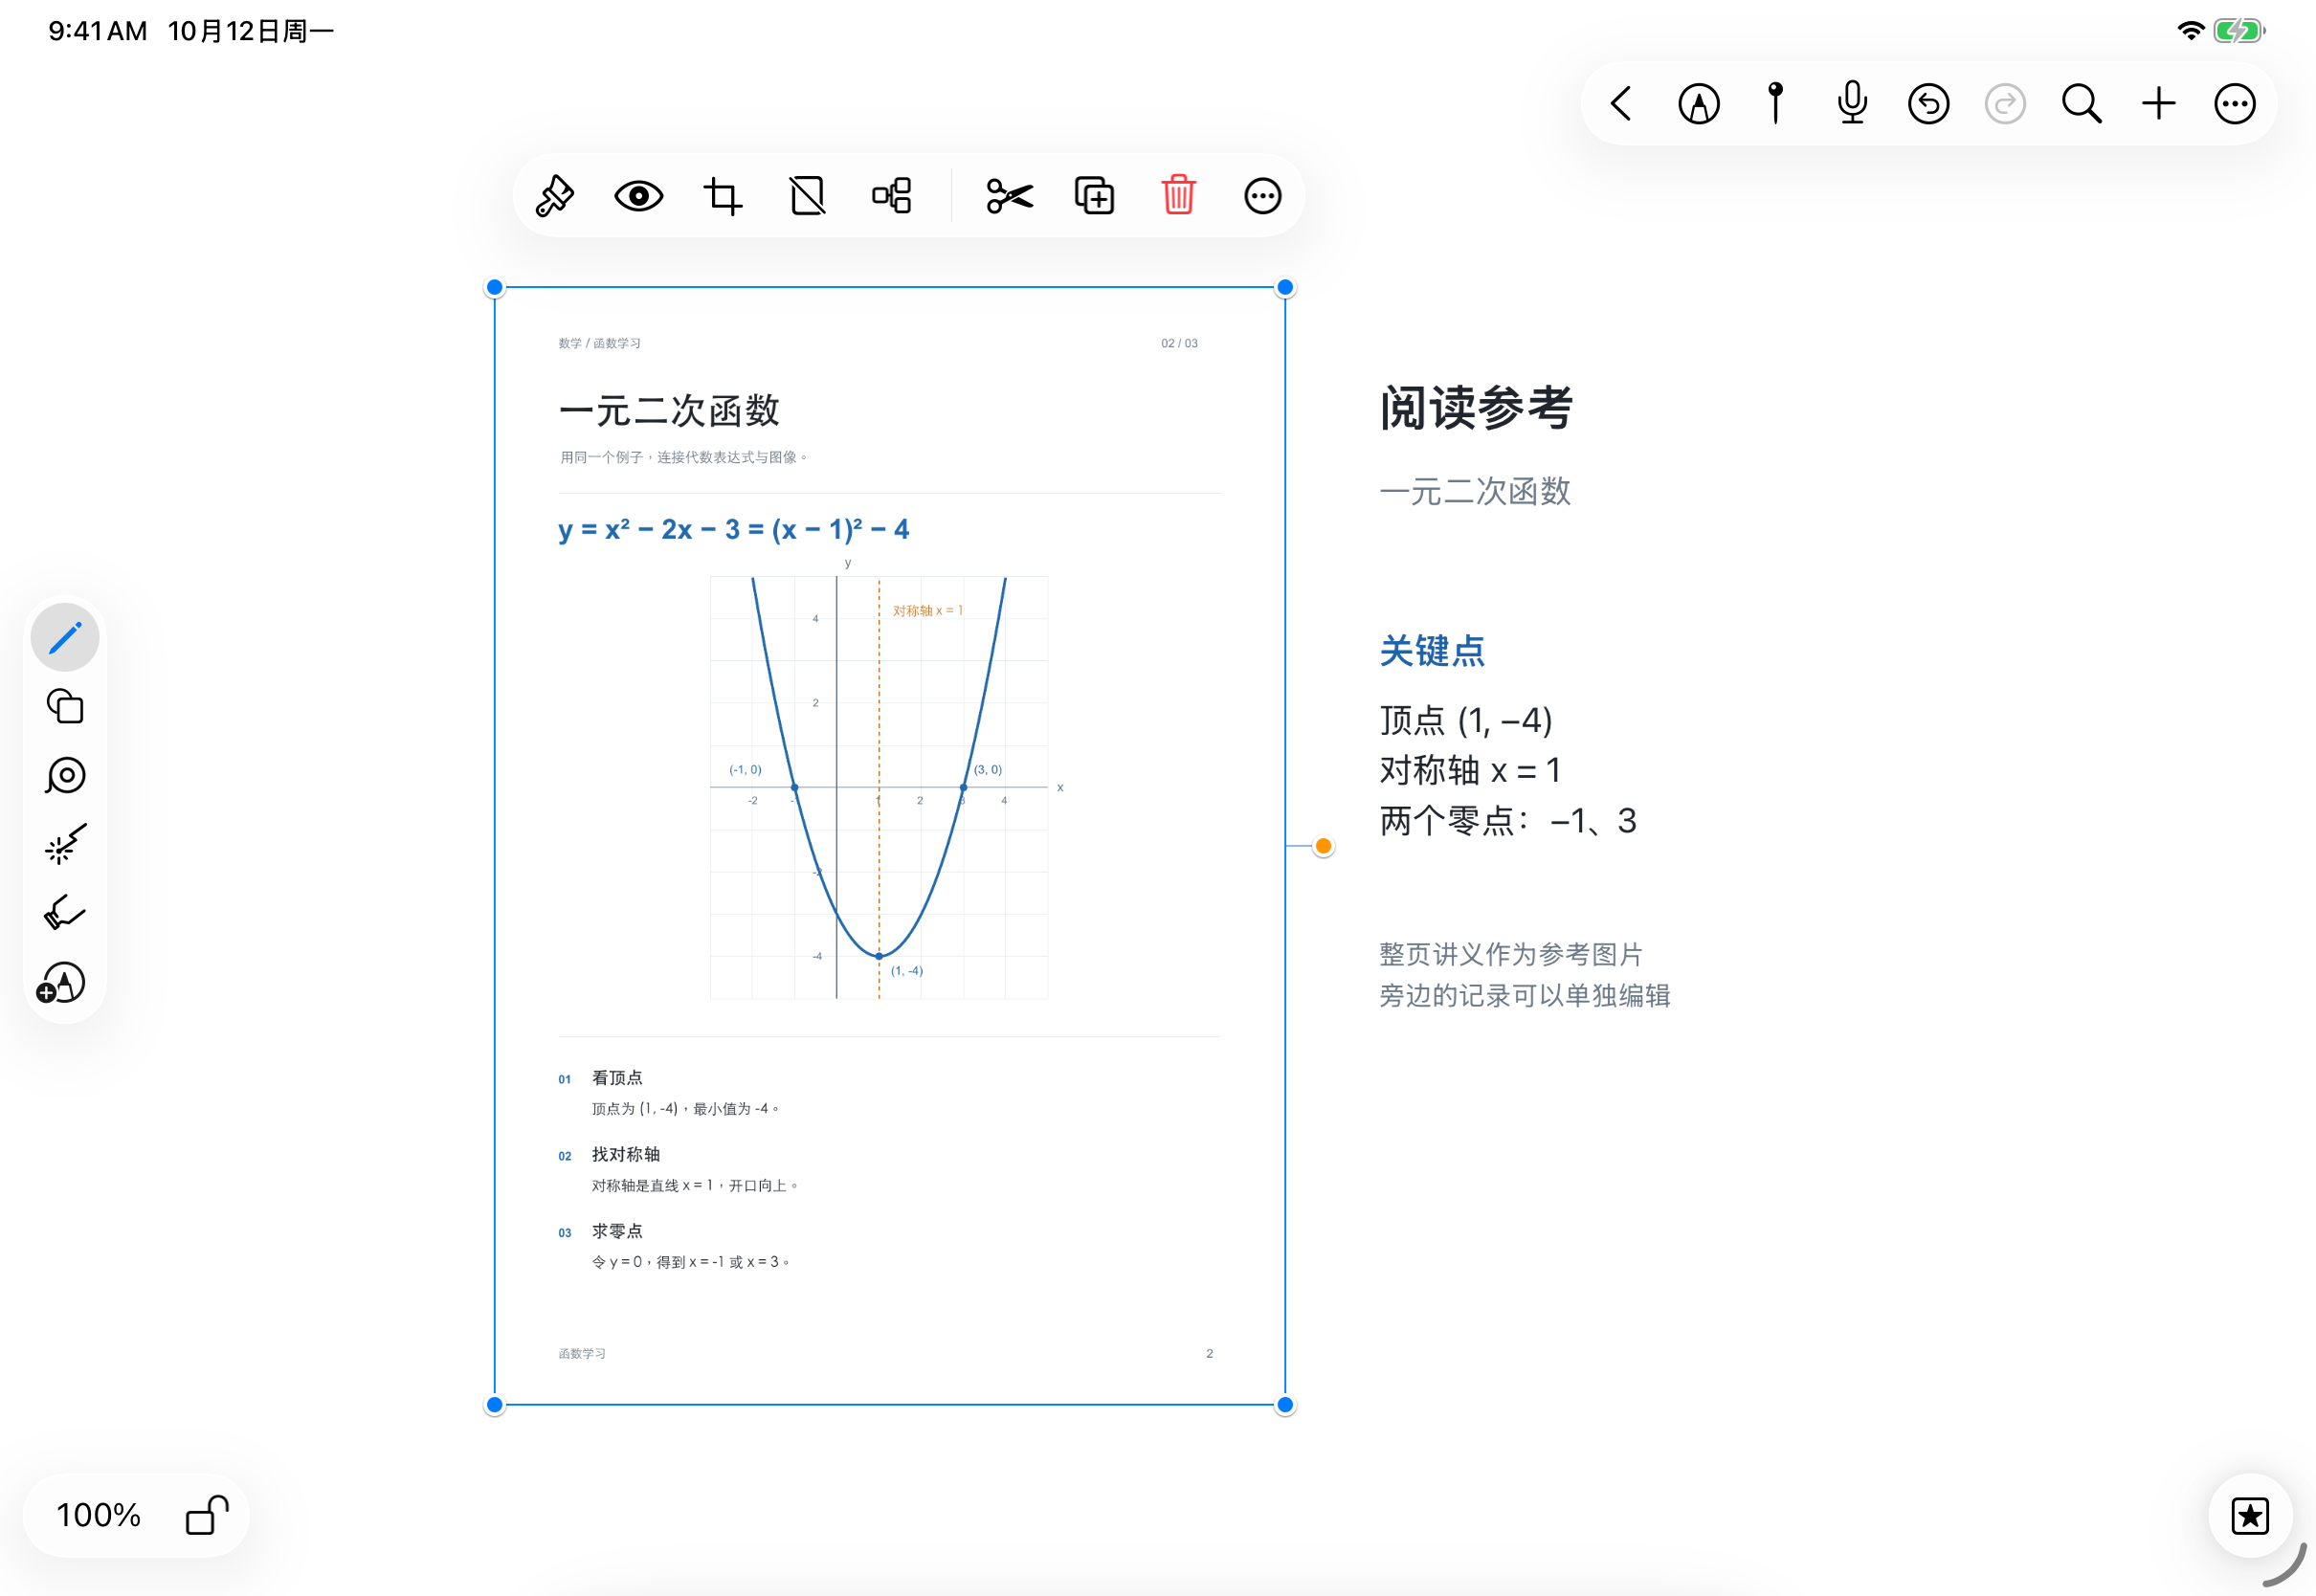Screen dimensions: 2316x1596
Task: Delete the selected image with trash
Action: pyautogui.click(x=1179, y=196)
